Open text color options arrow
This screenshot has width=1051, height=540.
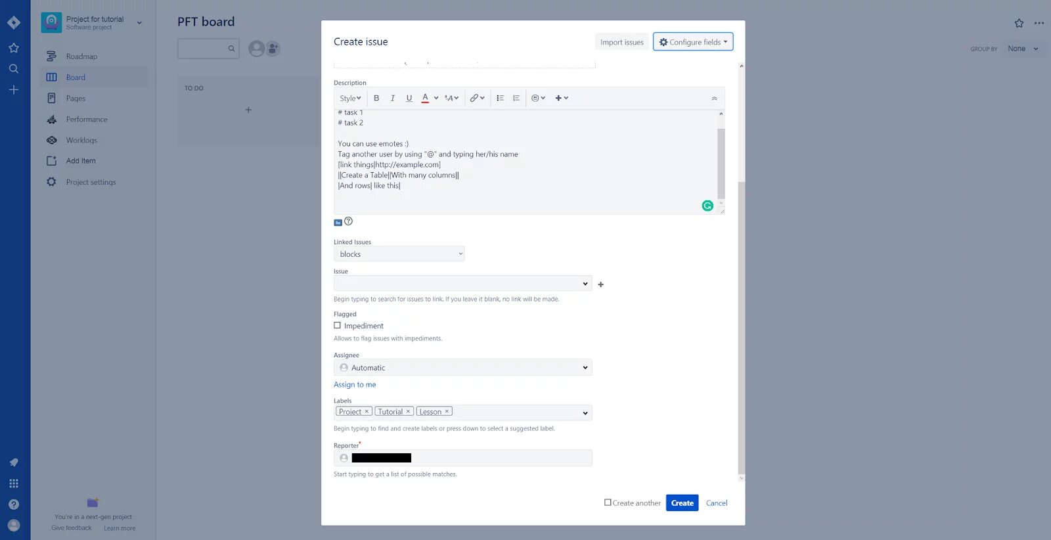point(436,98)
